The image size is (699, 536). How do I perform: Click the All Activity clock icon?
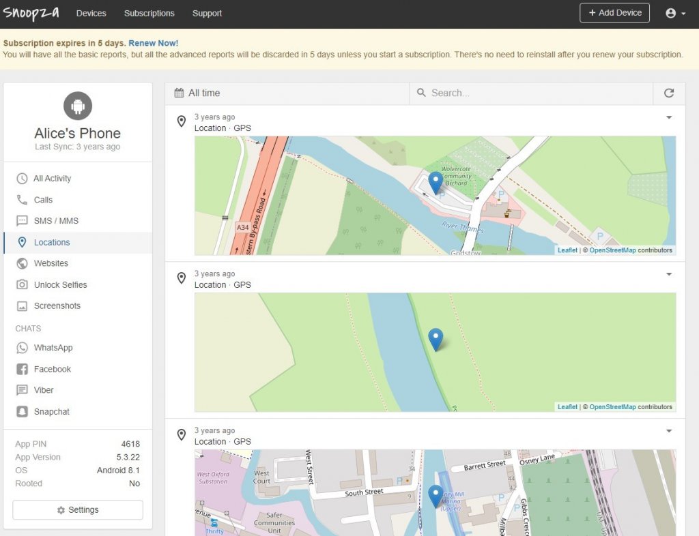22,179
